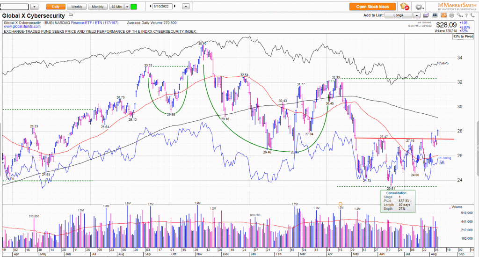Screen dimensions: 479x257
Task: Click the 0S&P5 index line label
Action: (x=443, y=63)
